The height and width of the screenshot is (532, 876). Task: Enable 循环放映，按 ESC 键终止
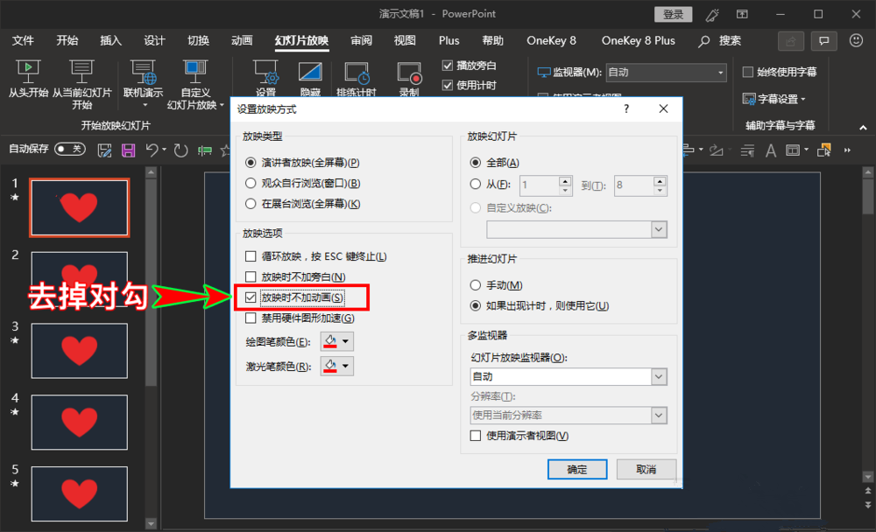(251, 255)
